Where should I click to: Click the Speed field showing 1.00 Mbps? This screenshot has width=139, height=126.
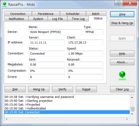(x=85, y=54)
